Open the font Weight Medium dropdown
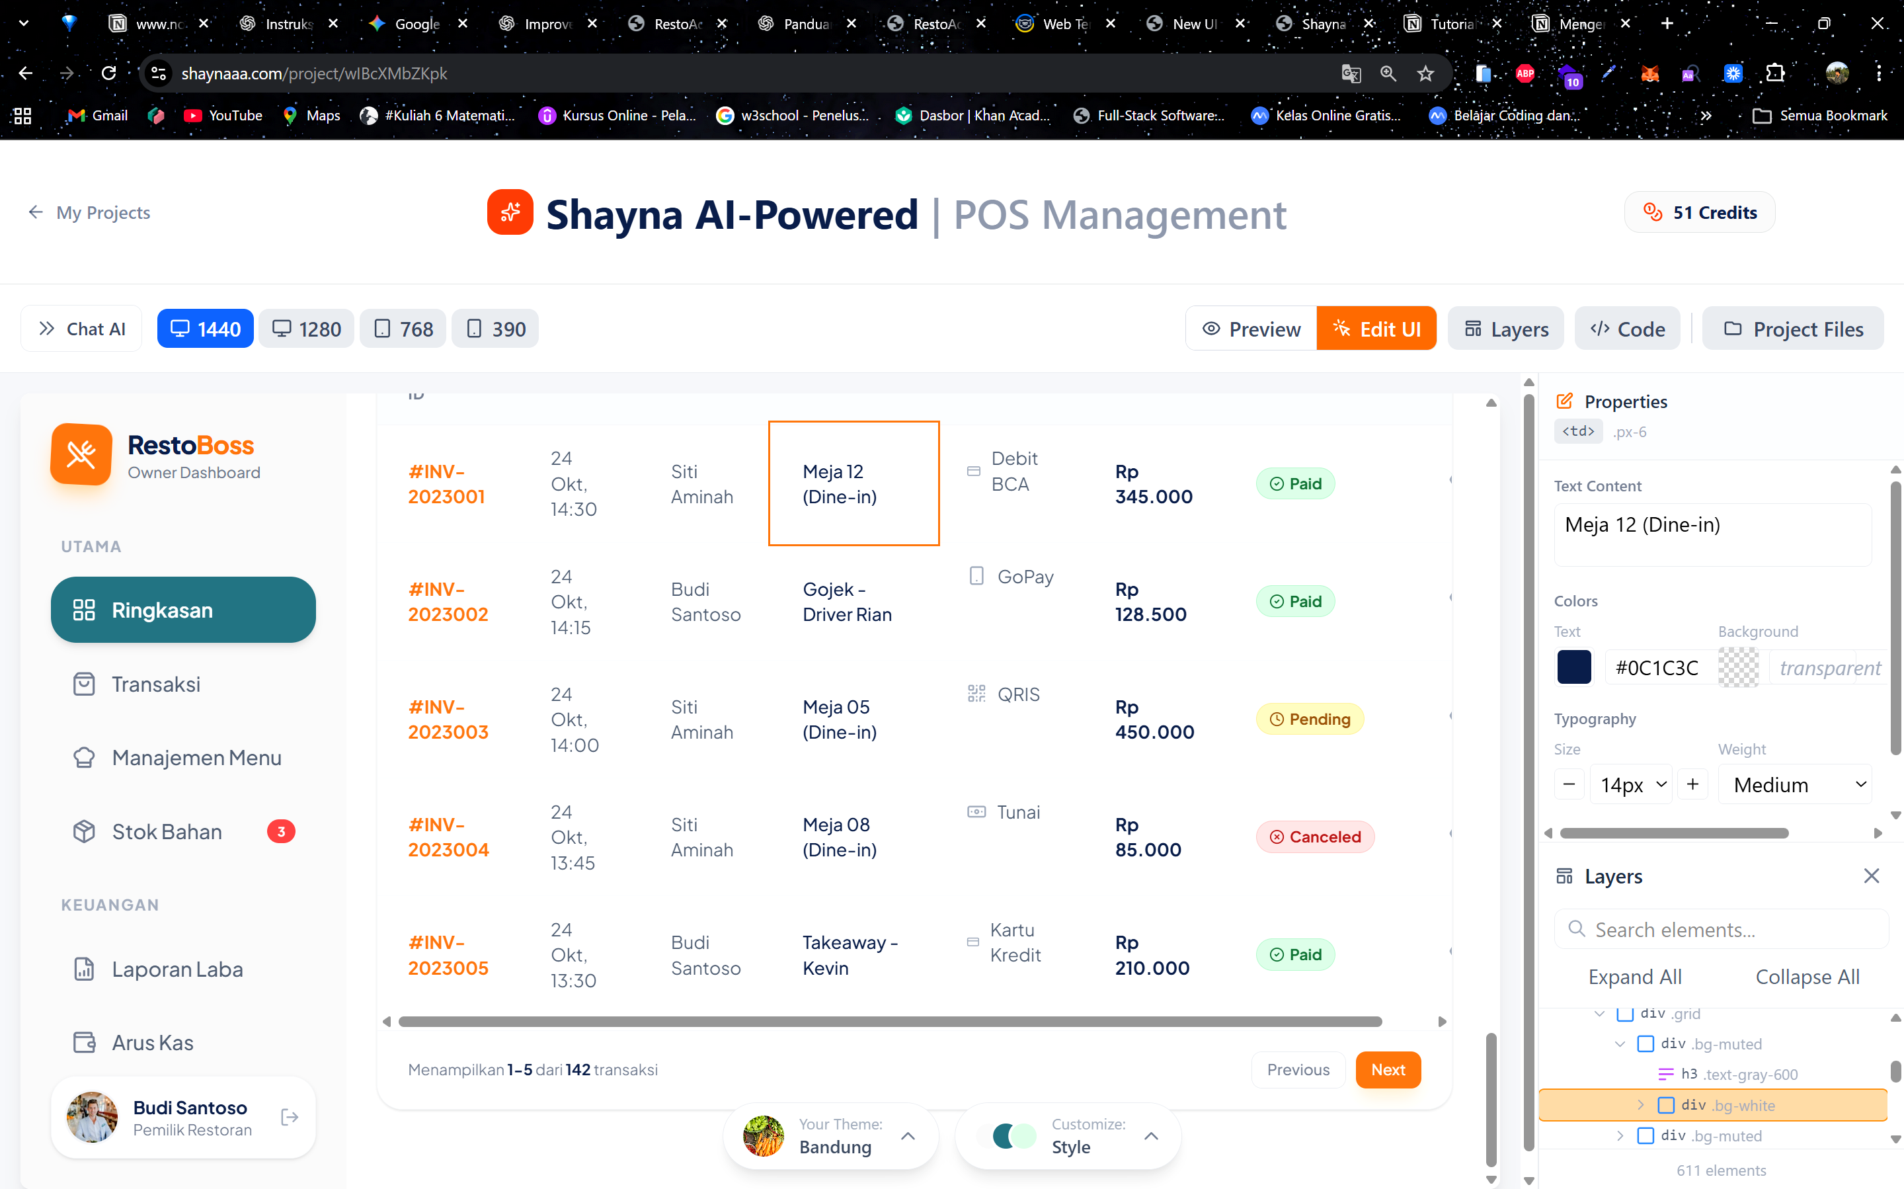The width and height of the screenshot is (1904, 1189). 1796,784
